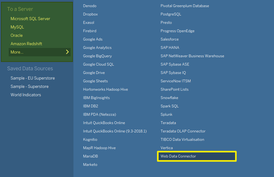Click MariaDB in the list
Image resolution: width=274 pixels, height=177 pixels.
[91, 156]
